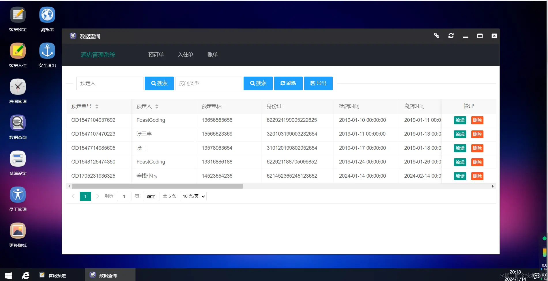Click 搜索 button next to 房间类型 field

(x=258, y=83)
